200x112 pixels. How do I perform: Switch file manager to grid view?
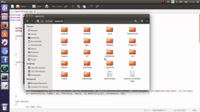[x=147, y=21]
